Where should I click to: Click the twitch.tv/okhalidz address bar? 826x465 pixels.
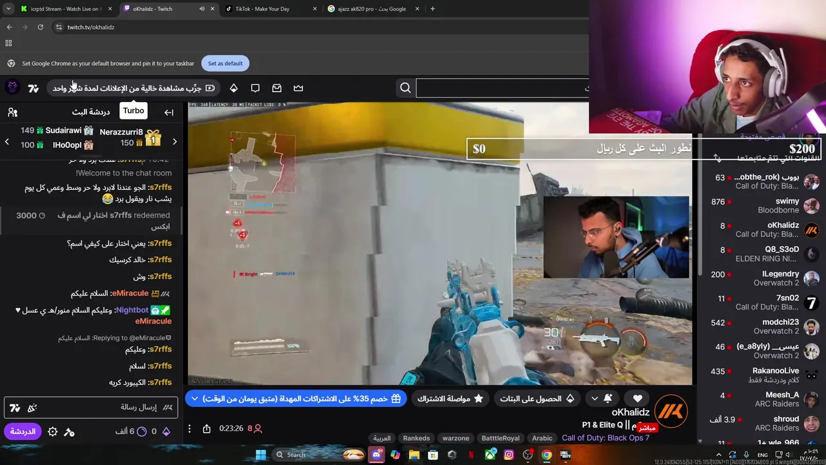click(x=91, y=27)
